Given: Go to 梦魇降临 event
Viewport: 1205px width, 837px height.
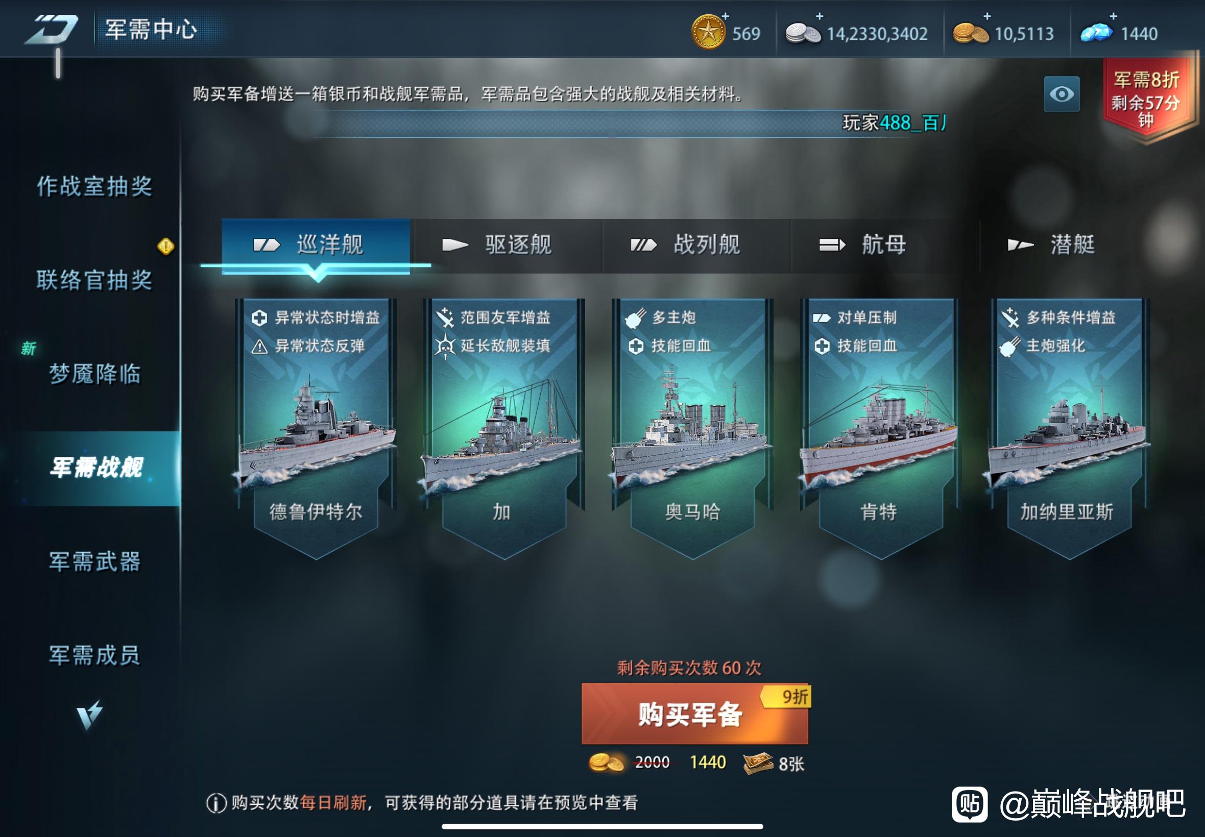Looking at the screenshot, I should [x=94, y=374].
